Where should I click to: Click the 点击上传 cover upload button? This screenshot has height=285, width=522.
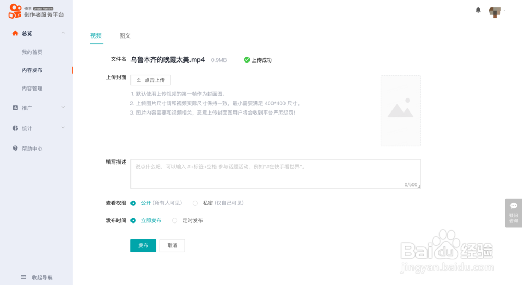coord(150,80)
